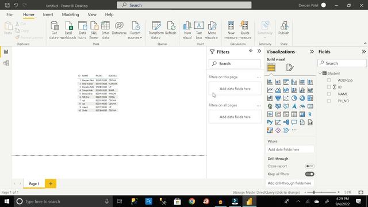This screenshot has width=368, height=207.
Task: Select the Map visual with globe
Action: [x=270, y=106]
